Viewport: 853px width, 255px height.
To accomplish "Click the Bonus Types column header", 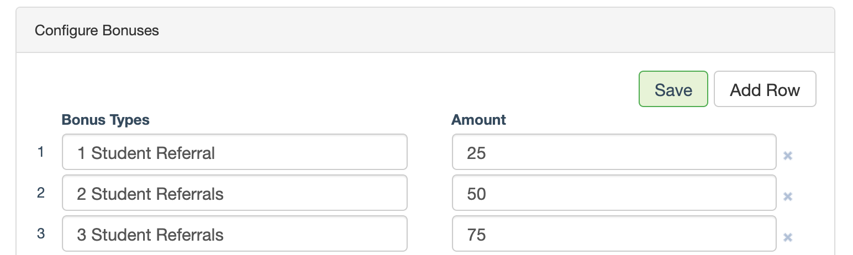I will pyautogui.click(x=106, y=120).
